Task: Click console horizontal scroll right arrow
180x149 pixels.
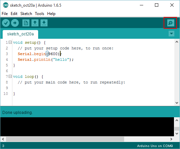Action: 171,139
